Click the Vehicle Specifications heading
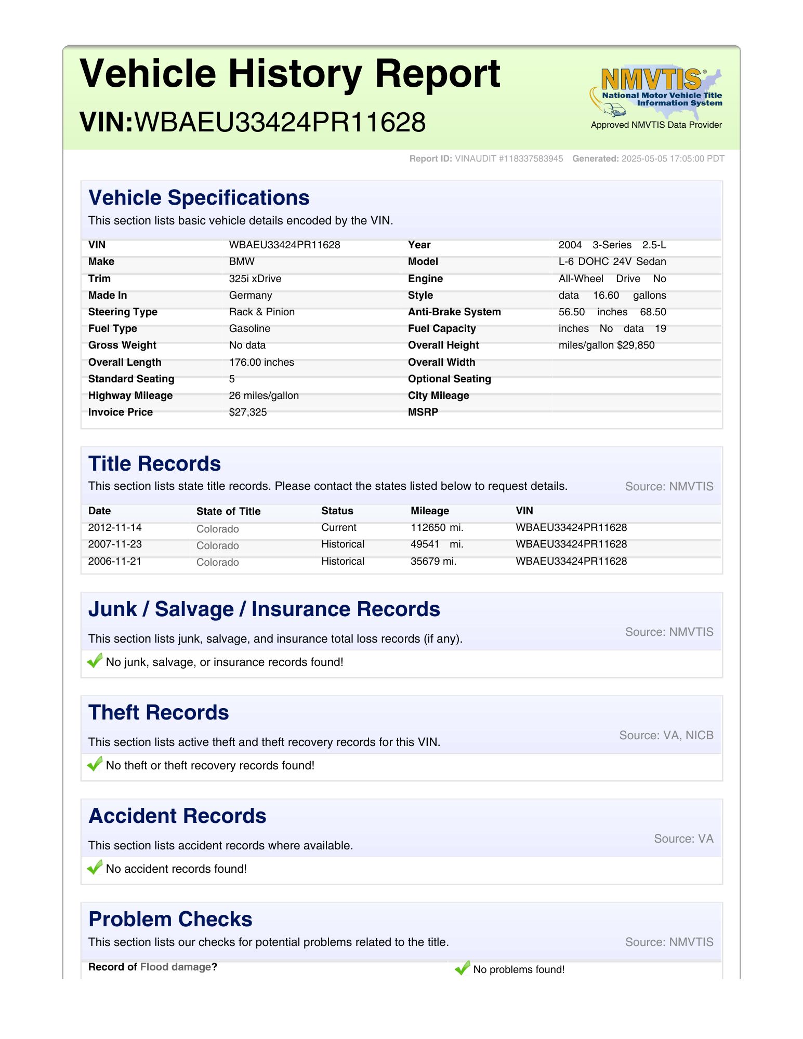The width and height of the screenshot is (803, 1039). pyautogui.click(x=199, y=198)
